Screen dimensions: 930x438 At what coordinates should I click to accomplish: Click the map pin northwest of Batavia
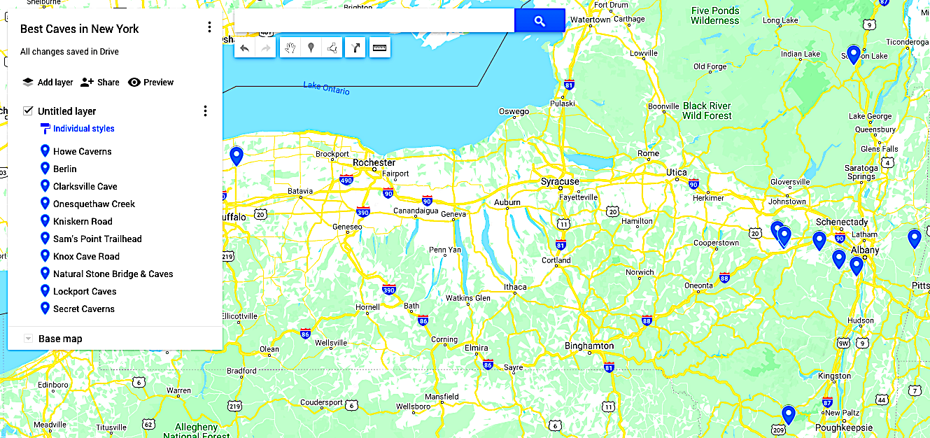[237, 155]
